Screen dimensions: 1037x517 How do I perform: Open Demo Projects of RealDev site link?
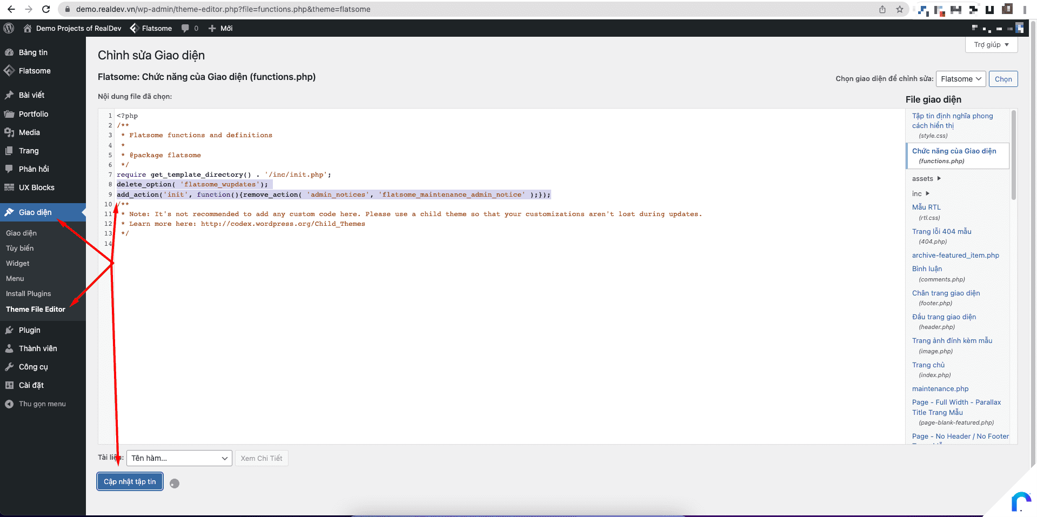tap(72, 28)
